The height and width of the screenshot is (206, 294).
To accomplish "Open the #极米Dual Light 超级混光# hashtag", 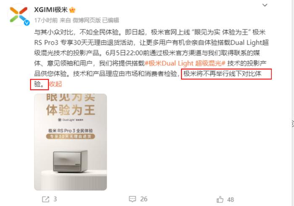I will pos(185,63).
